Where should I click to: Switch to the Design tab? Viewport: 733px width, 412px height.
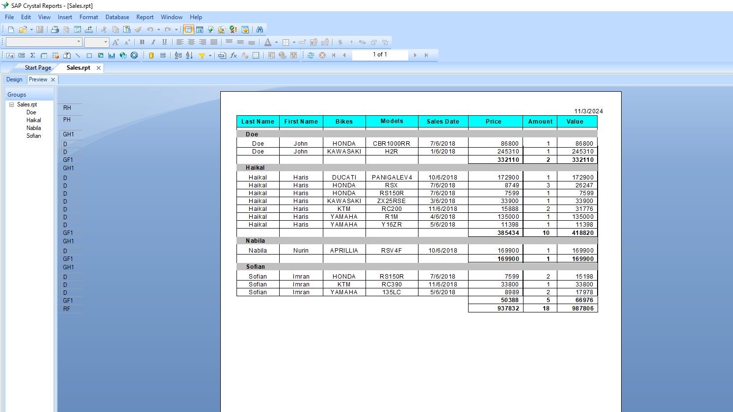(14, 79)
